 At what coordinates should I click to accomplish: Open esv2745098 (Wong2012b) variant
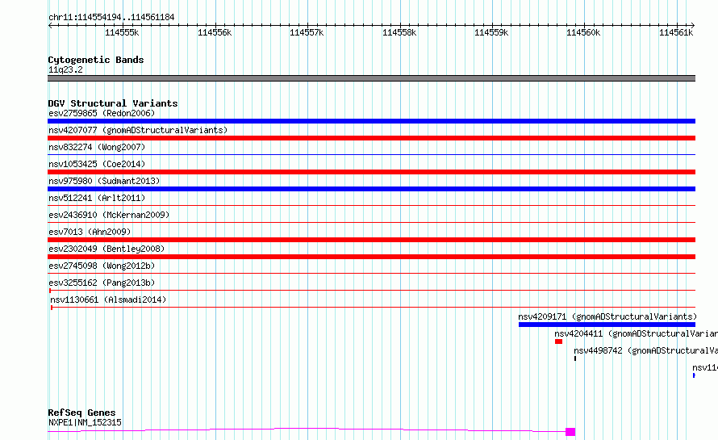point(102,266)
